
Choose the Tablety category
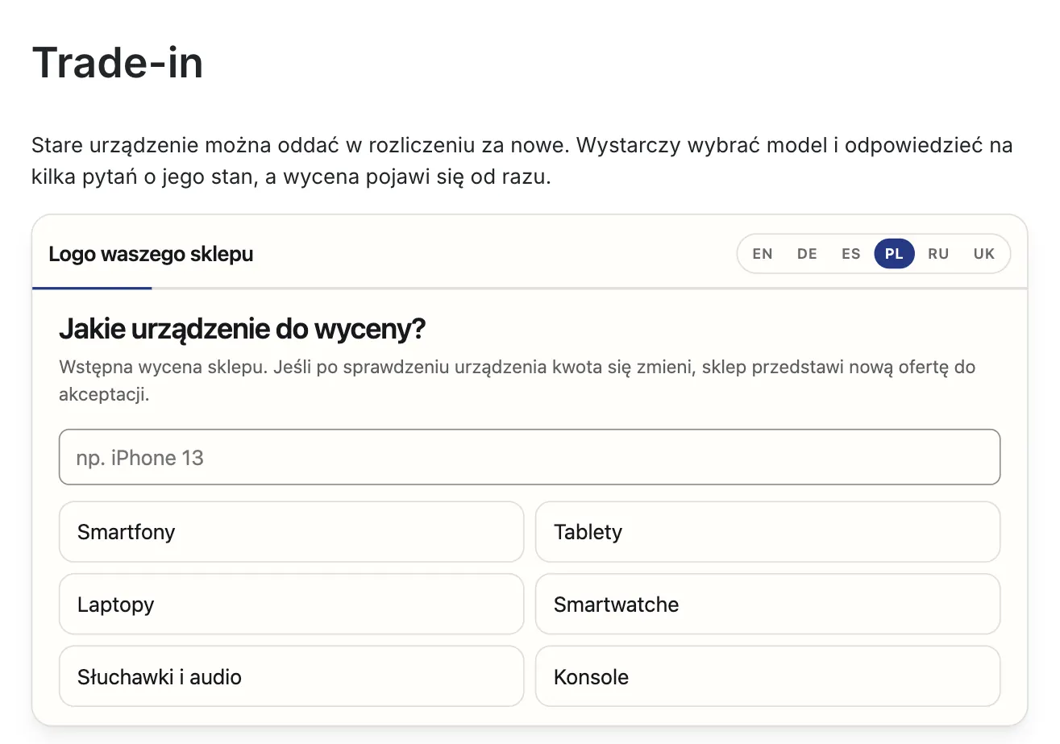coord(767,532)
